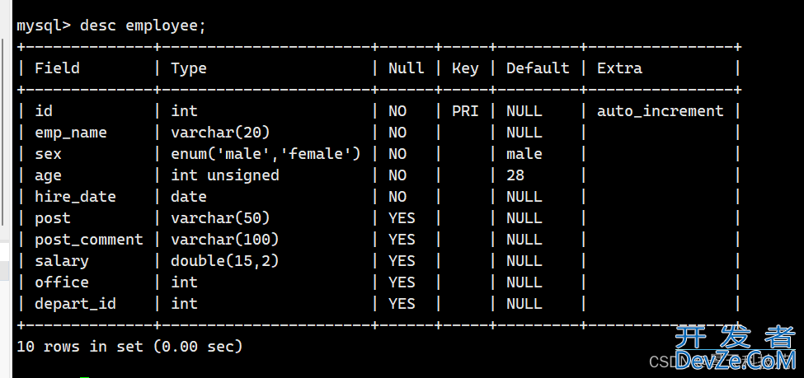This screenshot has height=378, width=804.
Task: Click the Null column header
Action: coord(406,68)
